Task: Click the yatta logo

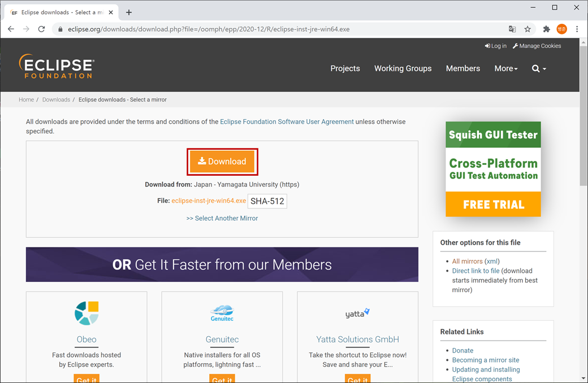Action: pyautogui.click(x=357, y=313)
